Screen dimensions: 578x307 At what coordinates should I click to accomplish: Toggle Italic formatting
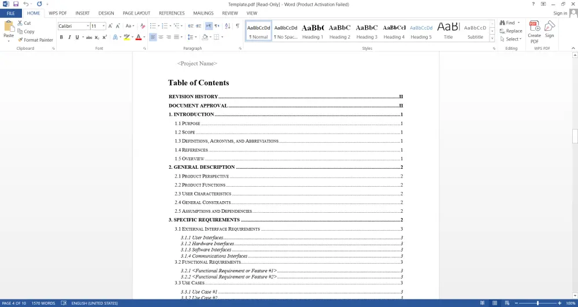point(69,37)
